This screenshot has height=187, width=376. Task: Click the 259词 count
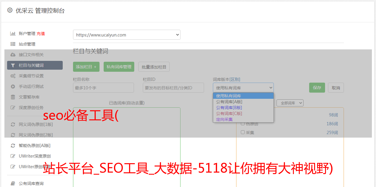(x=332, y=133)
